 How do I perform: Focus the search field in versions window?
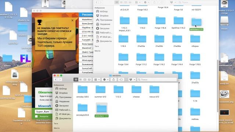[157, 80]
